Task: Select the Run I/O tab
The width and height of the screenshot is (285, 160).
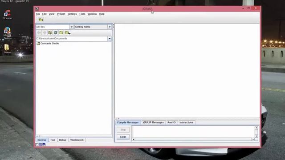Action: (x=171, y=123)
